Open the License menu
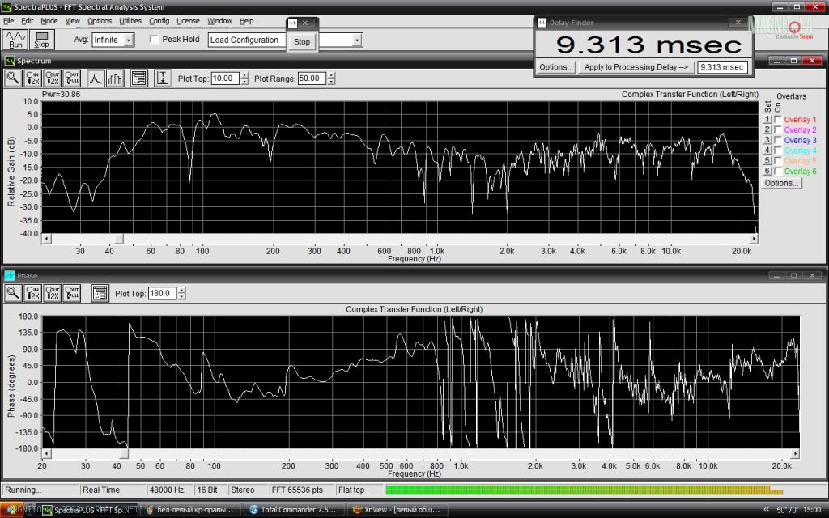Viewport: 829px width, 518px height. [188, 21]
